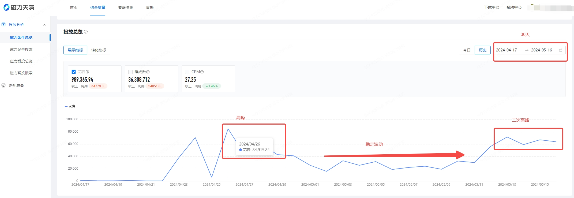Viewport: 574px width, 198px height.
Task: Click the 2024/04/26 peak data point
Action: point(228,129)
